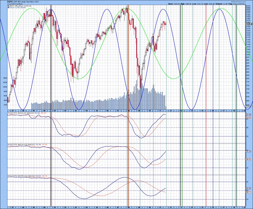Click the 49.52 value tag of second stochastic
253x209 pixels.
(x=248, y=159)
